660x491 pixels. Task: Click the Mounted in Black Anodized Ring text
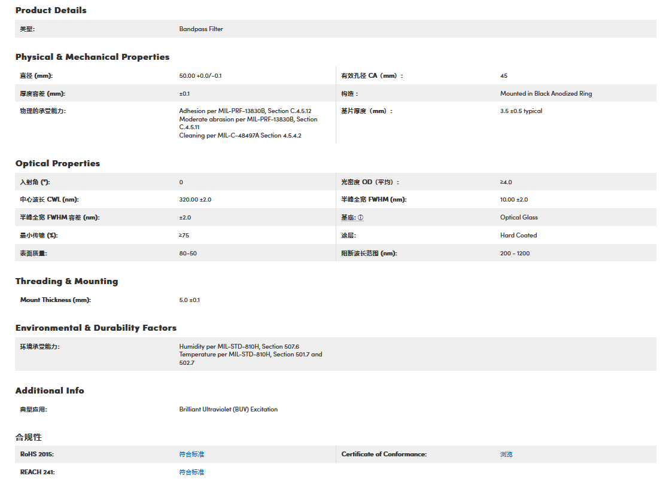point(546,94)
